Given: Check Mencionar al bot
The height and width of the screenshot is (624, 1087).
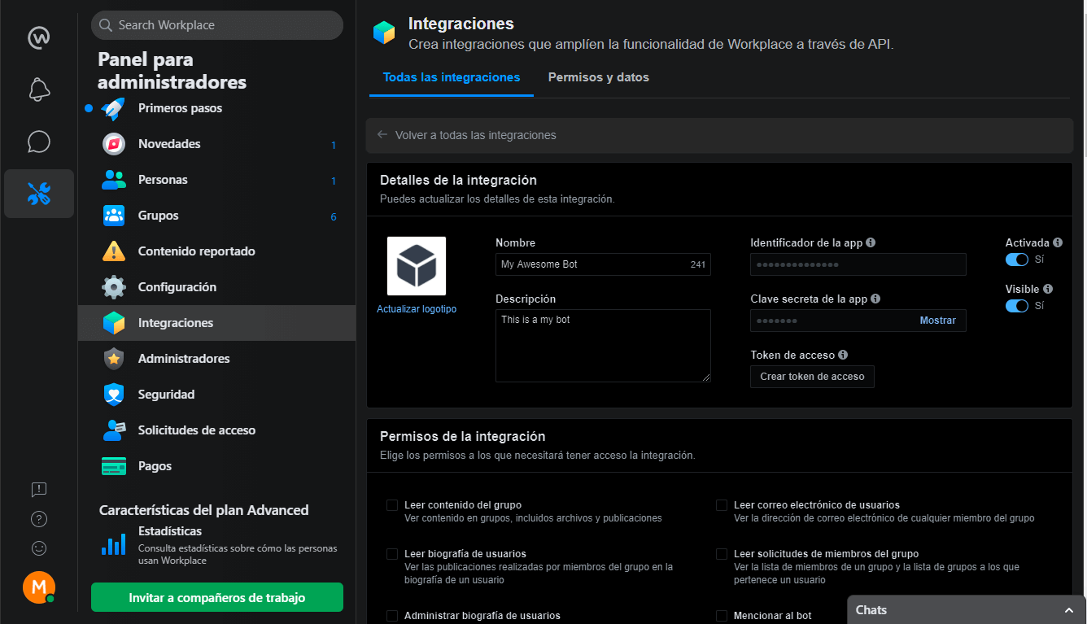Looking at the screenshot, I should 722,616.
